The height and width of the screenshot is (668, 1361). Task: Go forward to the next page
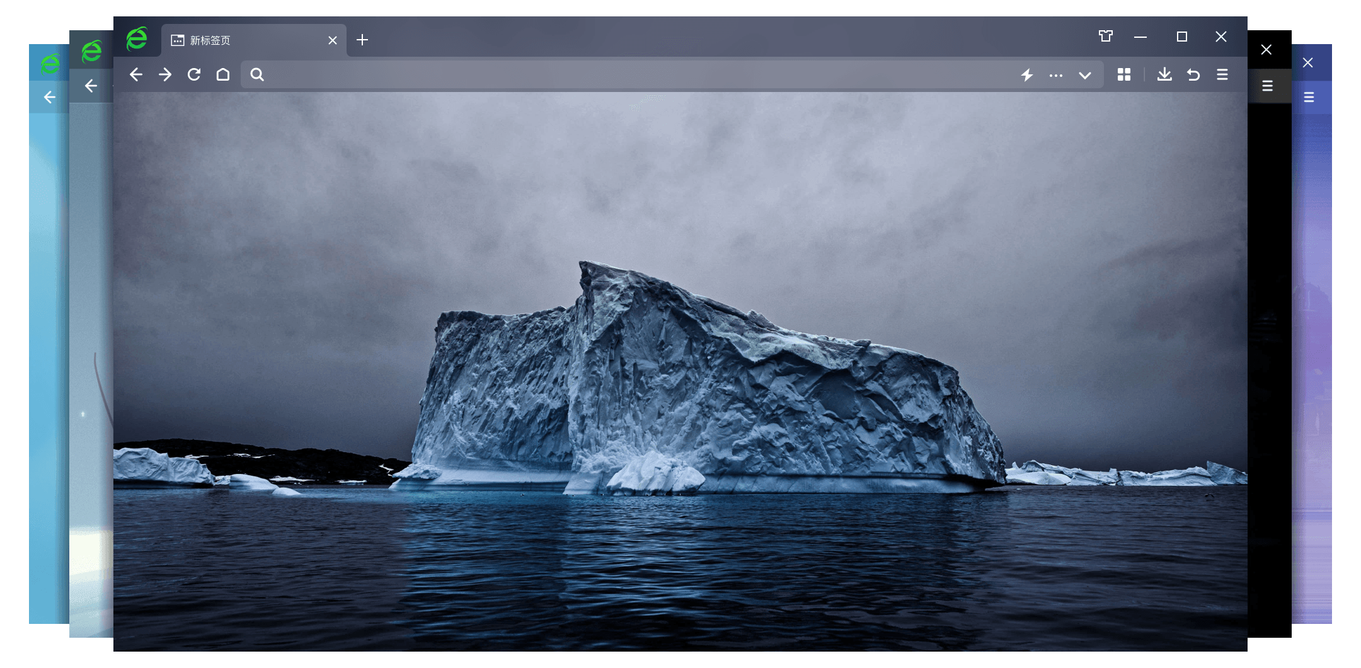[x=165, y=75]
